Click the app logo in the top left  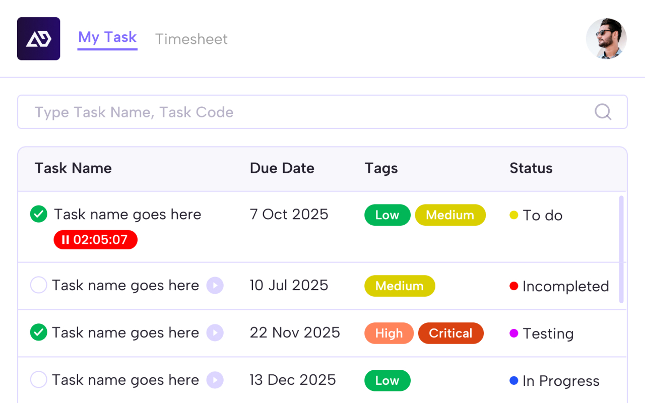[39, 39]
